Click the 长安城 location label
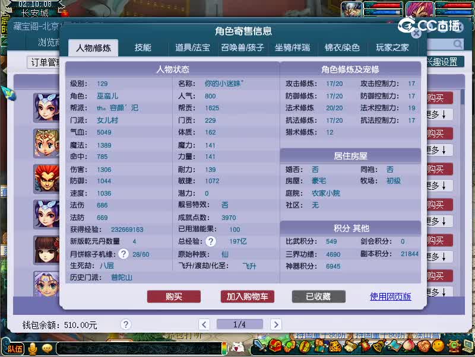The width and height of the screenshot is (475, 357). pos(35,13)
